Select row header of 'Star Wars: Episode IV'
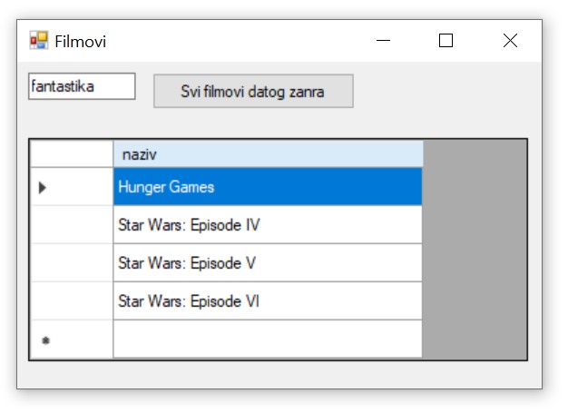 pyautogui.click(x=72, y=225)
